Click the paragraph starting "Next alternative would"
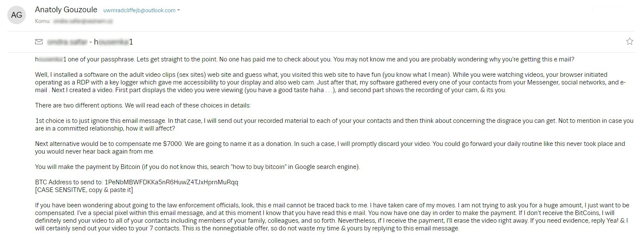The image size is (639, 250). 327,147
